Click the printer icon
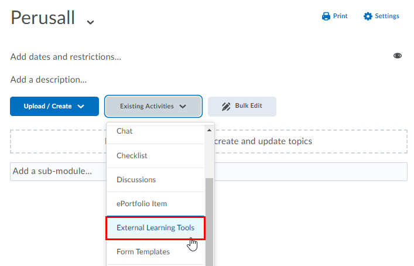The image size is (414, 266). 326,16
